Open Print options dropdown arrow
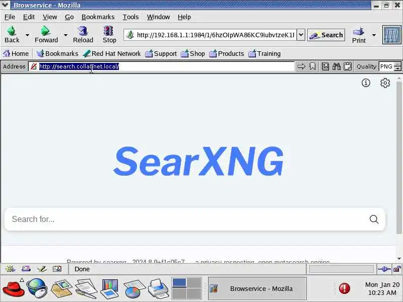The image size is (403, 302). pyautogui.click(x=374, y=35)
